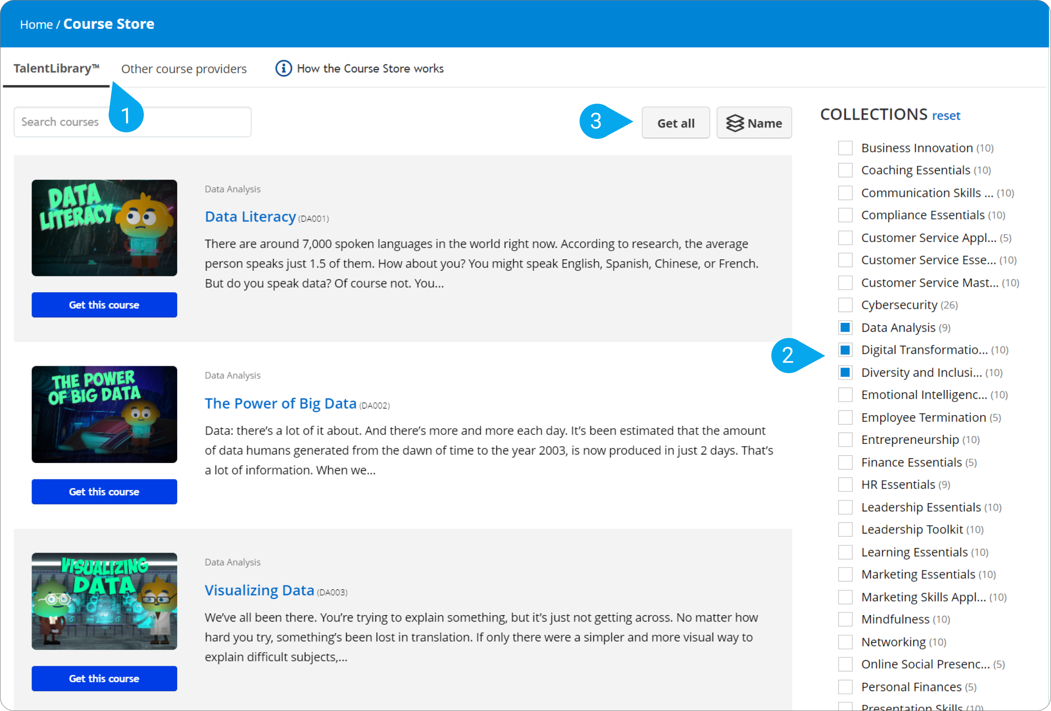This screenshot has height=711, width=1051.
Task: Click The Power of Big Data thumbnail
Action: (x=104, y=414)
